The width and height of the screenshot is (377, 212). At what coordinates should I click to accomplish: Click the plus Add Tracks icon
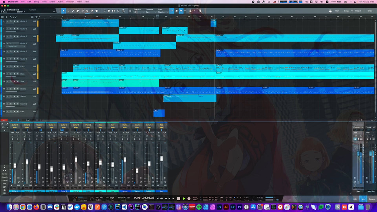pos(36,17)
